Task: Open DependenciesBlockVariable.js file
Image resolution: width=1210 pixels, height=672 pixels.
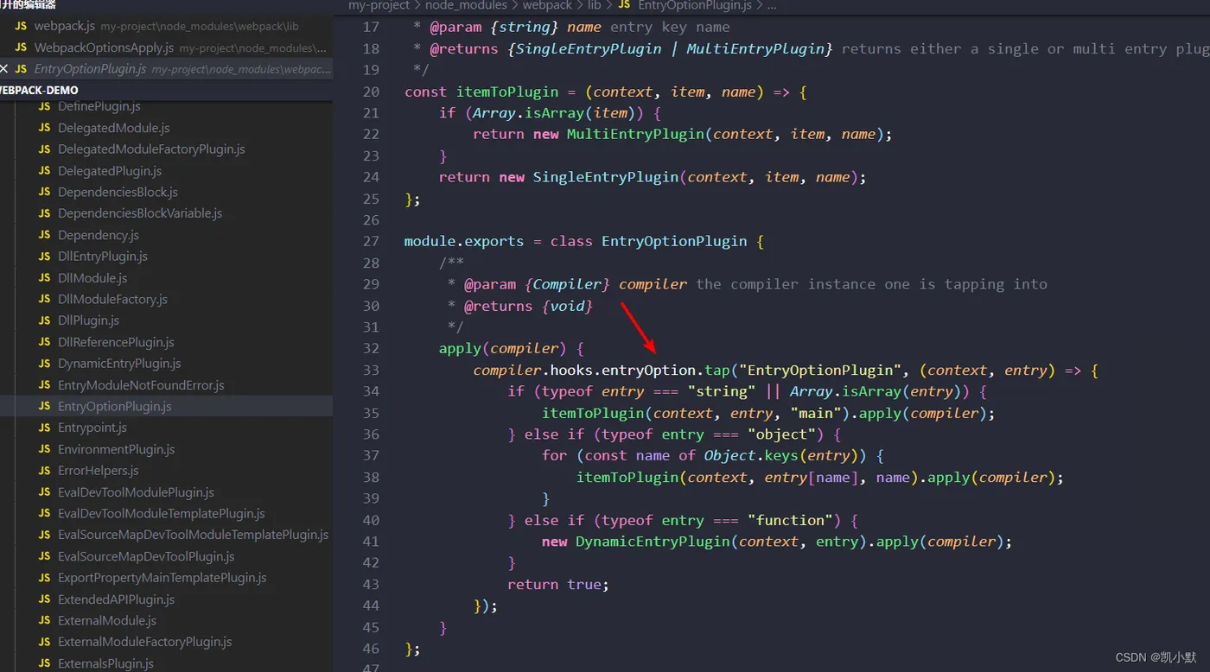Action: coord(140,213)
